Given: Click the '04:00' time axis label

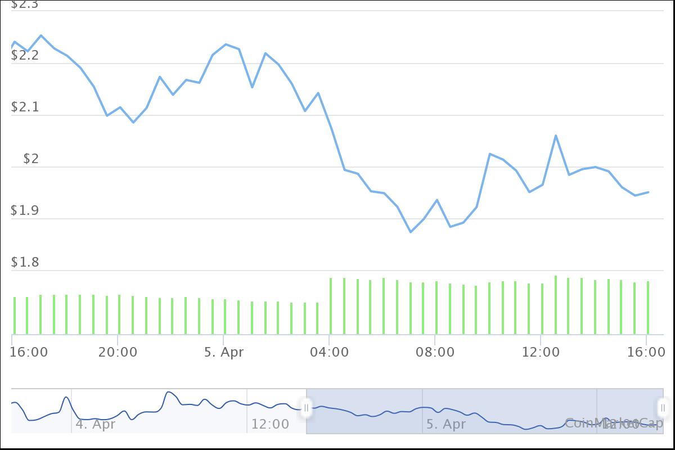Looking at the screenshot, I should coord(329,353).
